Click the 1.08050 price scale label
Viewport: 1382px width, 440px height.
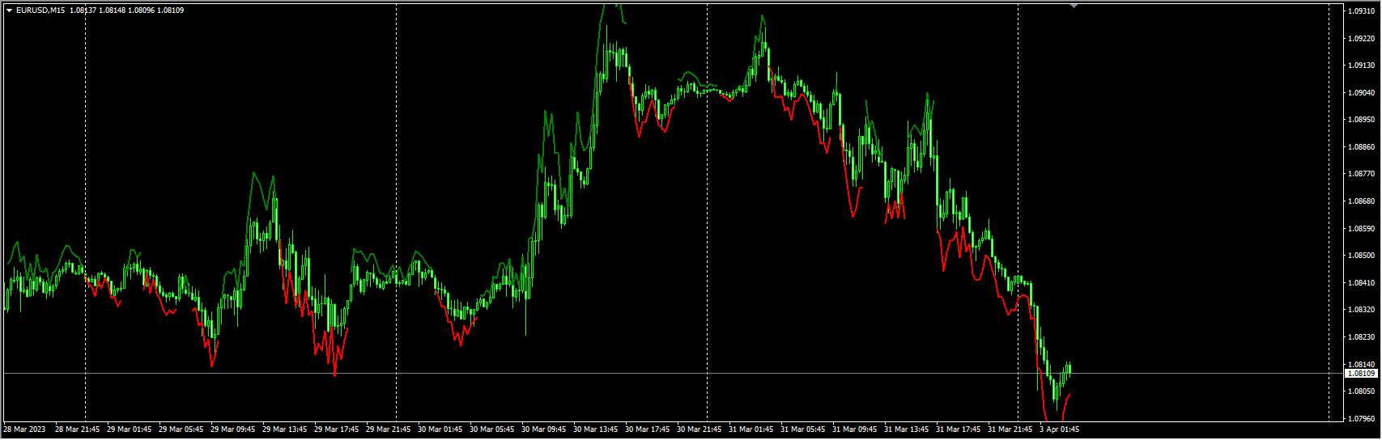pyautogui.click(x=1363, y=391)
